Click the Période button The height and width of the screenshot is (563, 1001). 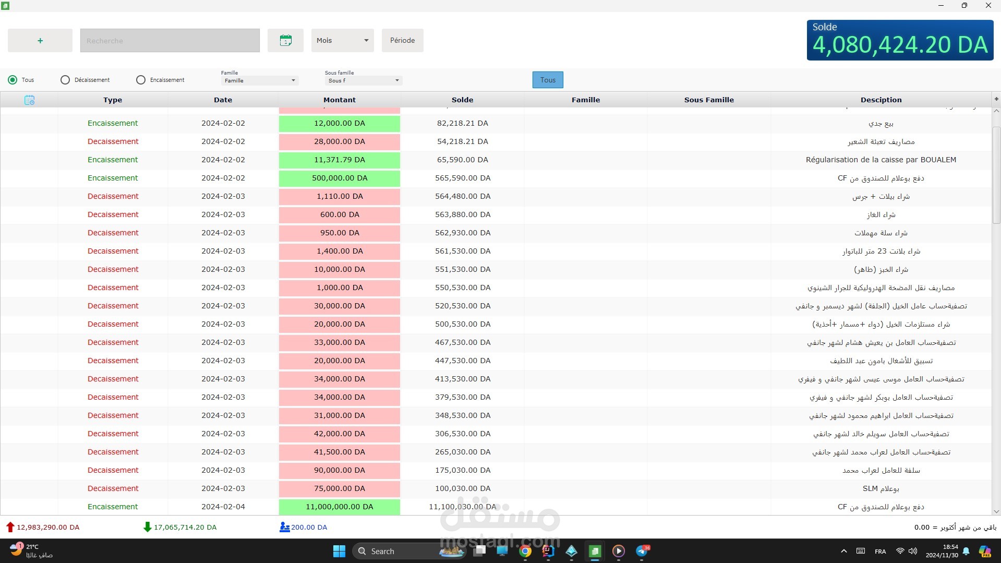403,41
